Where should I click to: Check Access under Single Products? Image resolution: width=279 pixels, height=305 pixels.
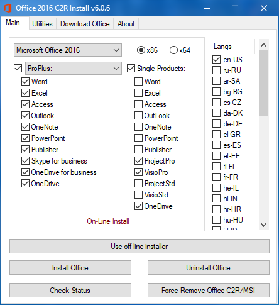tap(138, 104)
